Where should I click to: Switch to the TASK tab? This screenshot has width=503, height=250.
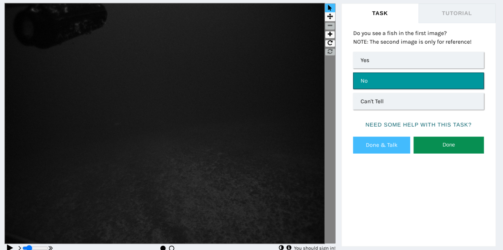pyautogui.click(x=380, y=13)
